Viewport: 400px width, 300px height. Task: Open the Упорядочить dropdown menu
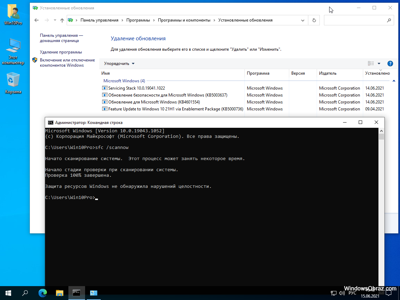click(119, 64)
